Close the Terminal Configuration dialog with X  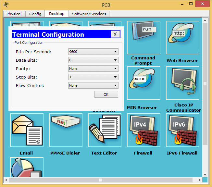115,34
